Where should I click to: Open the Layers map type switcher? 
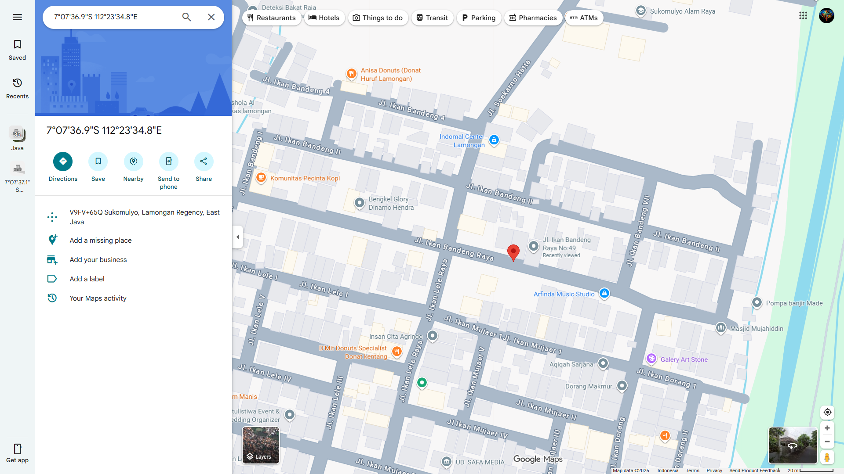261,445
